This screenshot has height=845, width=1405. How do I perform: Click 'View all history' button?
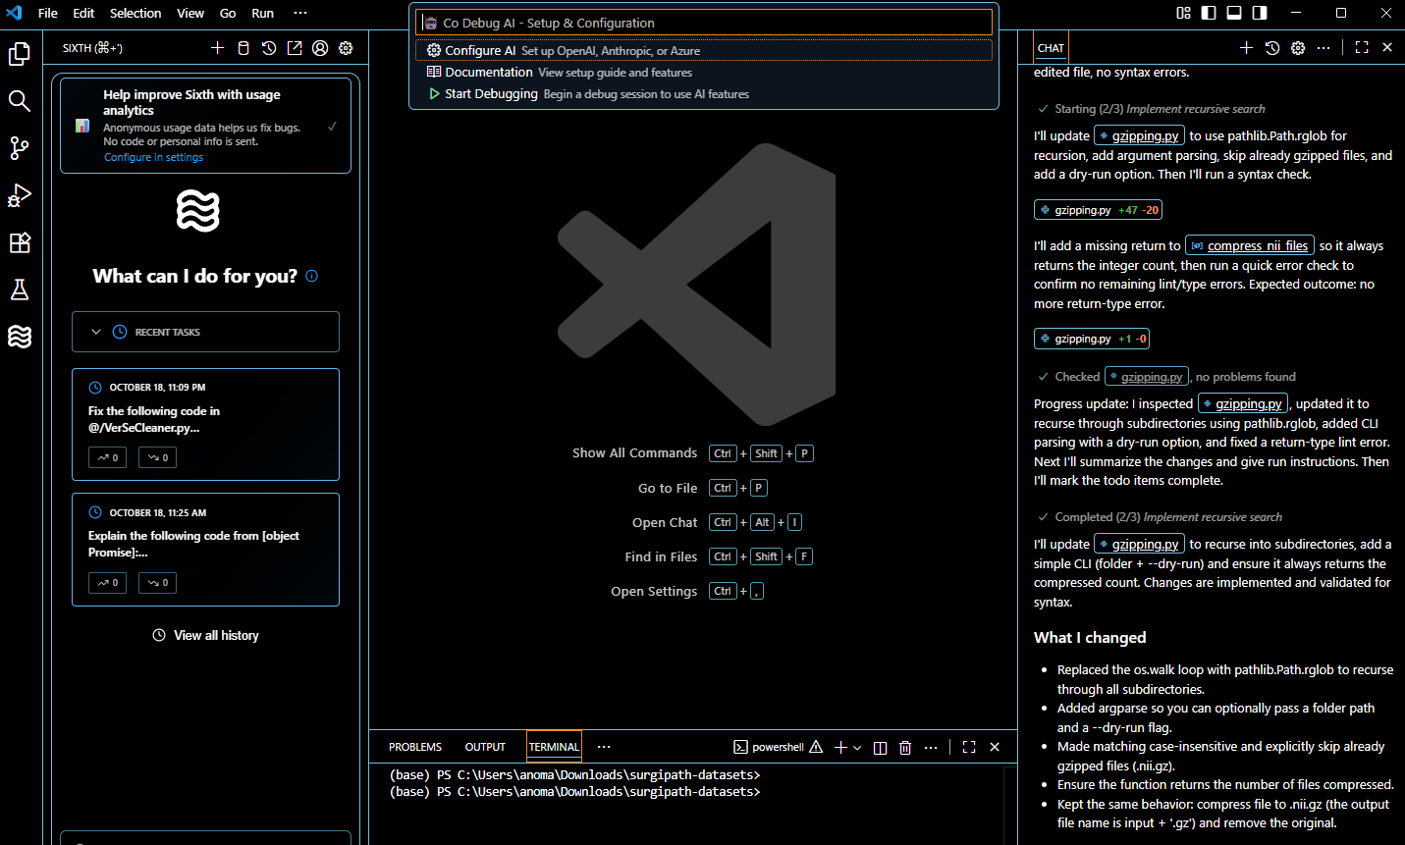(206, 636)
